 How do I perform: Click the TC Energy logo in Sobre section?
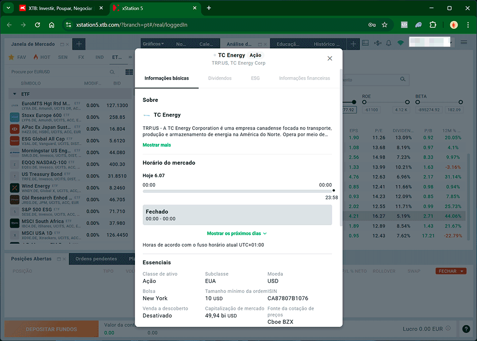tap(146, 115)
